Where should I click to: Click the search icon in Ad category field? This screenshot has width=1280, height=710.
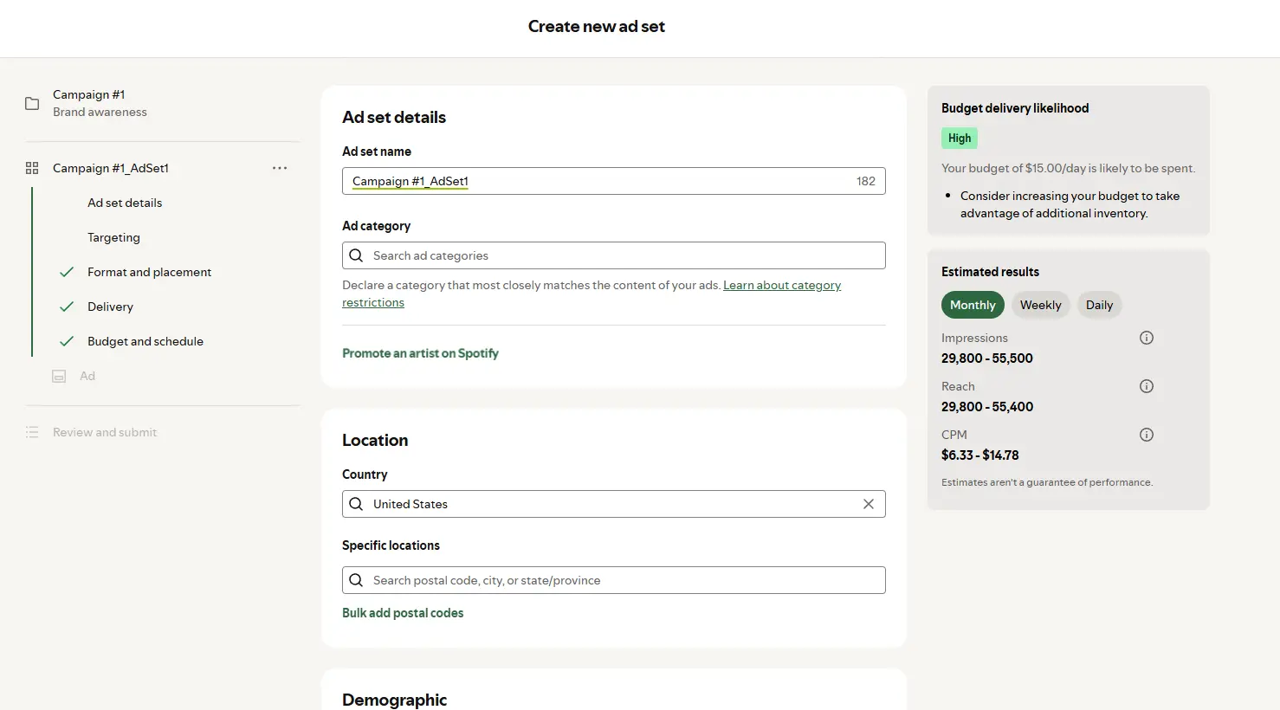pos(356,255)
